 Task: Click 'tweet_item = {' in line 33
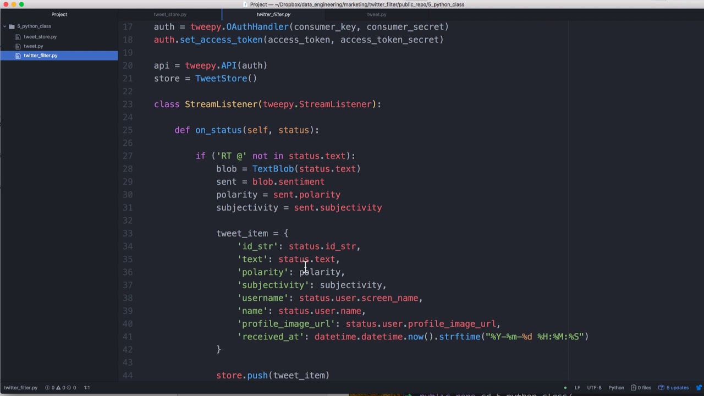[252, 233]
